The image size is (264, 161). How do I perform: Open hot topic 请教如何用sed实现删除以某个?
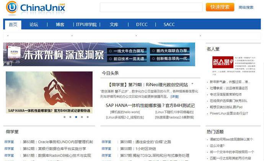pyautogui.click(x=231, y=139)
